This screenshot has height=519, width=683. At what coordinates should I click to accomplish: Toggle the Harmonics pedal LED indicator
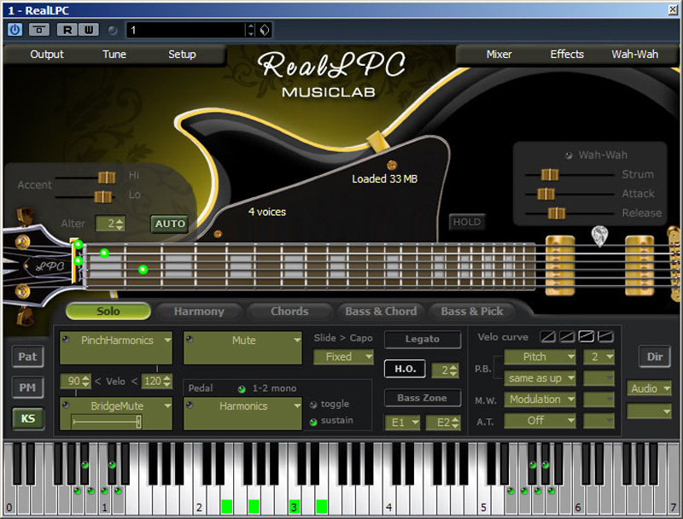click(190, 405)
